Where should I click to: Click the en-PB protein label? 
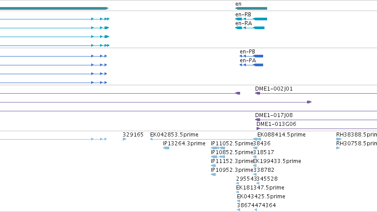247,52
